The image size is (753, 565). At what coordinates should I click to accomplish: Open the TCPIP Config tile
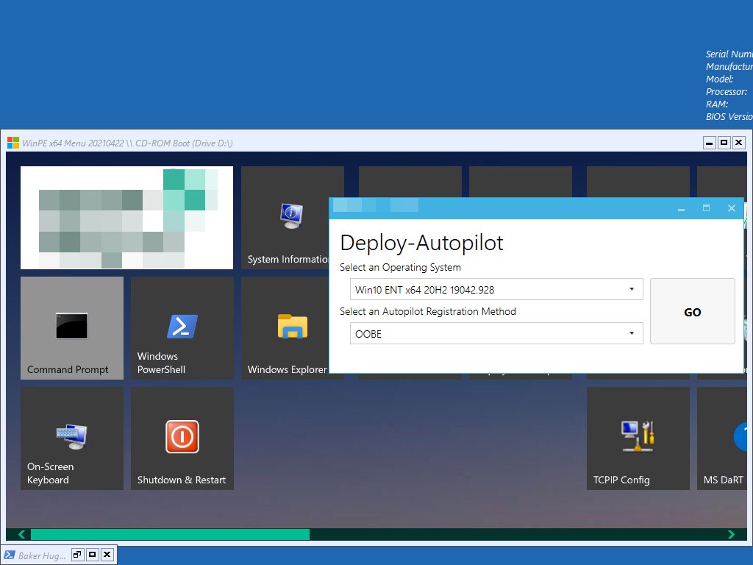click(638, 438)
